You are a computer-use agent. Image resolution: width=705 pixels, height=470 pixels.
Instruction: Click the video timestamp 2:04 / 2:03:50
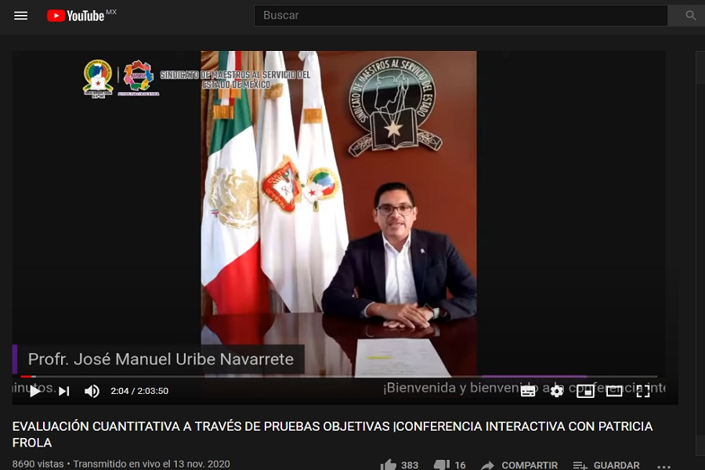[x=139, y=391]
